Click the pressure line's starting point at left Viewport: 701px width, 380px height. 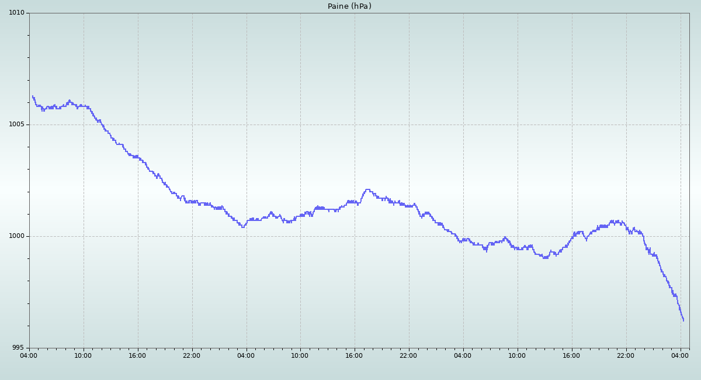click(x=33, y=96)
